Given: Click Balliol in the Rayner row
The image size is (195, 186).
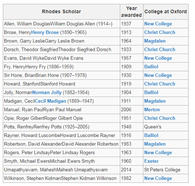Looking at the screenshot, I should [x=151, y=135].
